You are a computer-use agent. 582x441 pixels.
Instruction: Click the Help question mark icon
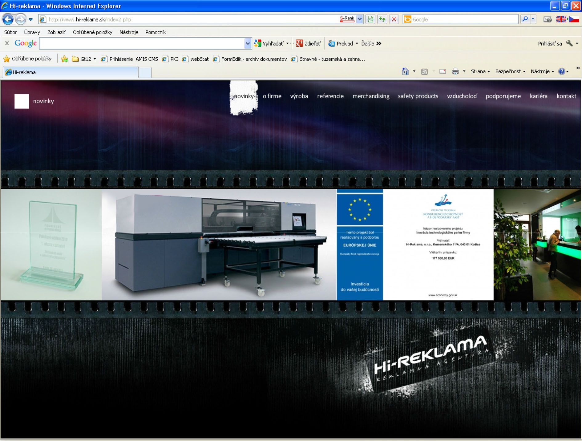coord(561,71)
